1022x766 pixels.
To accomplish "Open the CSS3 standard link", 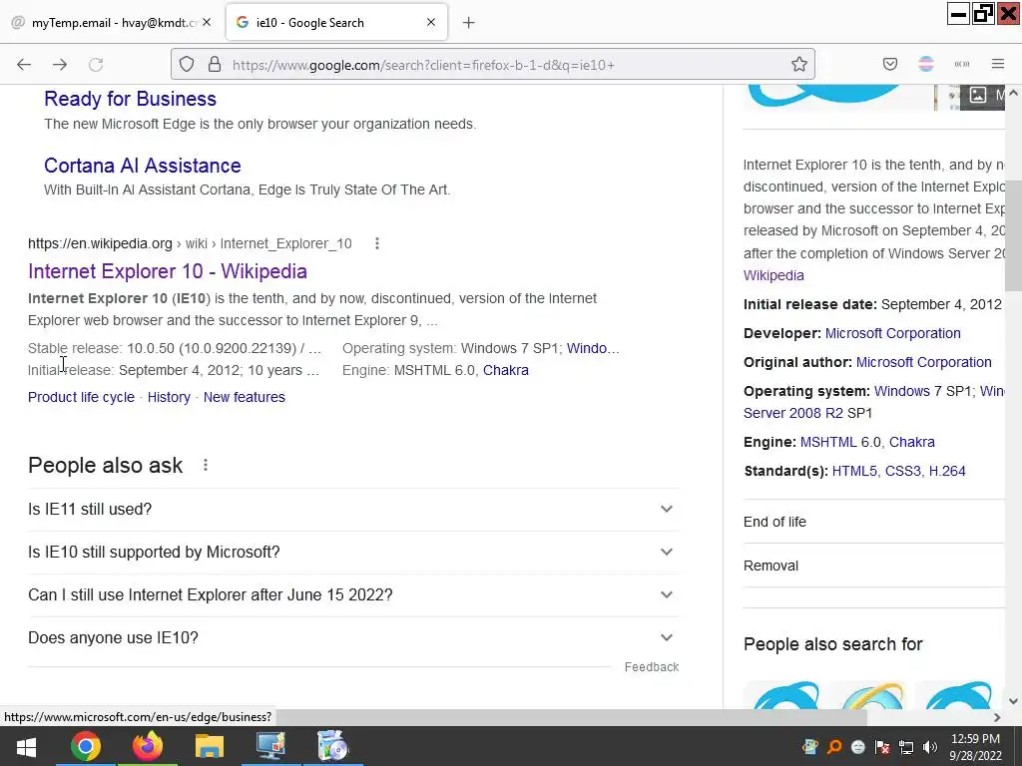I will [902, 471].
